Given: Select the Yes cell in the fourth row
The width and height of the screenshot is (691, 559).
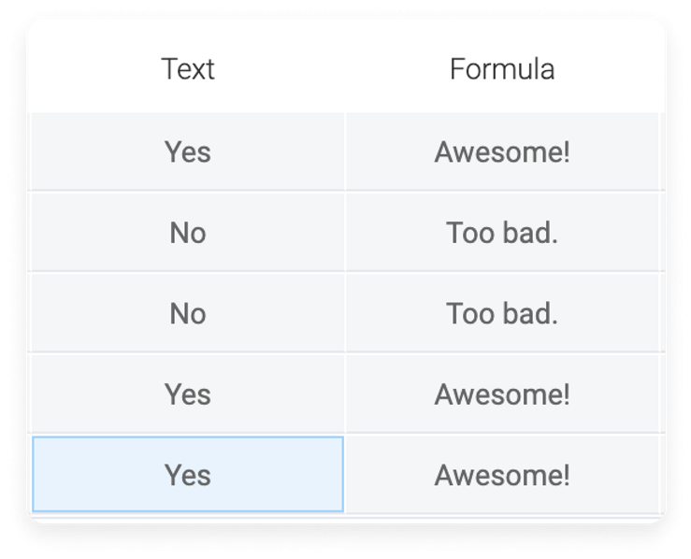Looking at the screenshot, I should tap(188, 394).
